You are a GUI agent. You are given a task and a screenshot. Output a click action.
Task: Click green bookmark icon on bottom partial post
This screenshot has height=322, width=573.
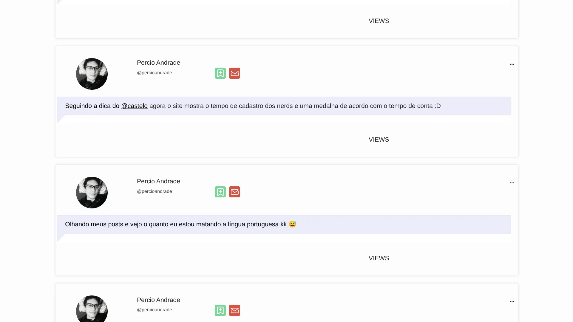click(x=220, y=310)
